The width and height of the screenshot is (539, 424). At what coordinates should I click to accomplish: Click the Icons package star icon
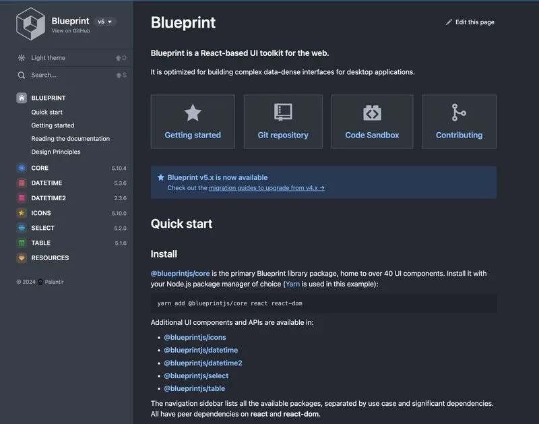(x=22, y=213)
